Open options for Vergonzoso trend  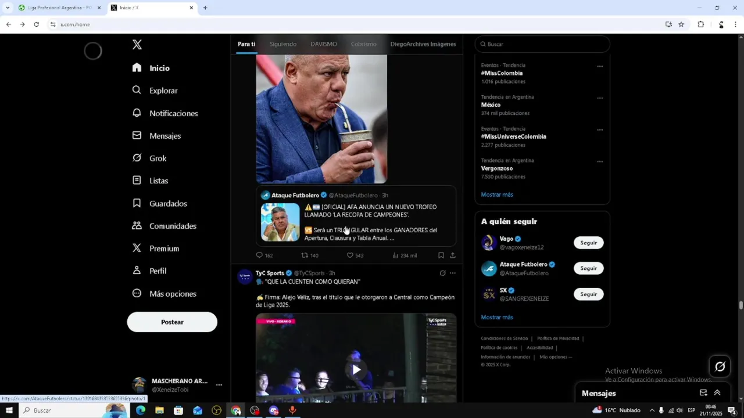[x=600, y=161]
